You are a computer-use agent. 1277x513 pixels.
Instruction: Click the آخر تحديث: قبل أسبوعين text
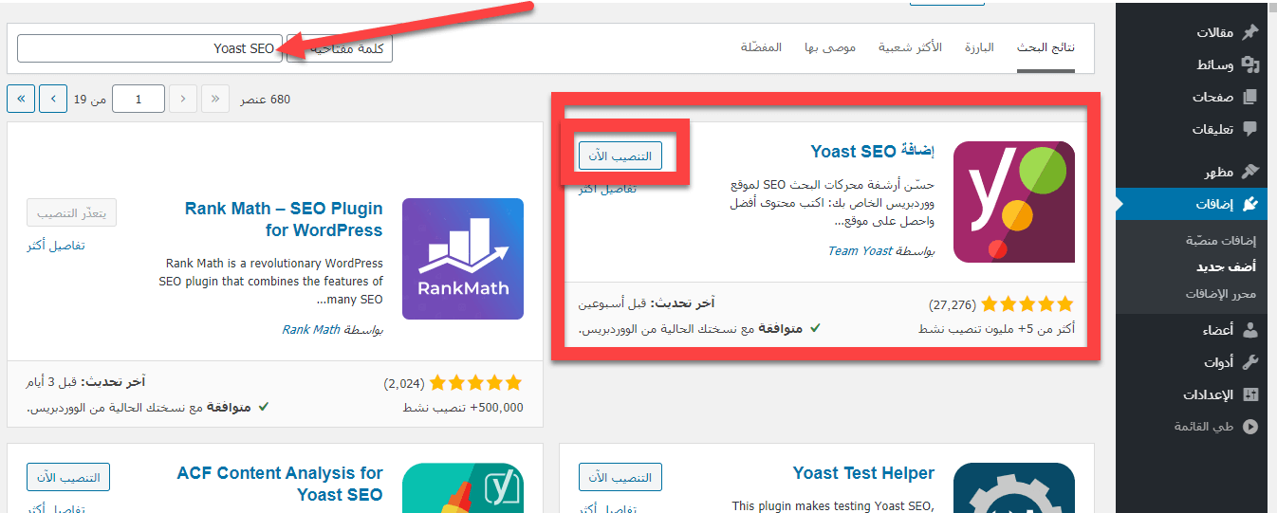coord(646,302)
